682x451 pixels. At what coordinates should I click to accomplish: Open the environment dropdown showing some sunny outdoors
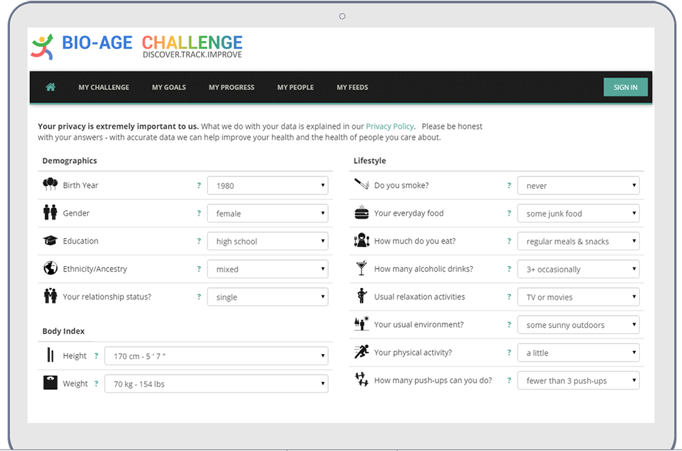578,325
